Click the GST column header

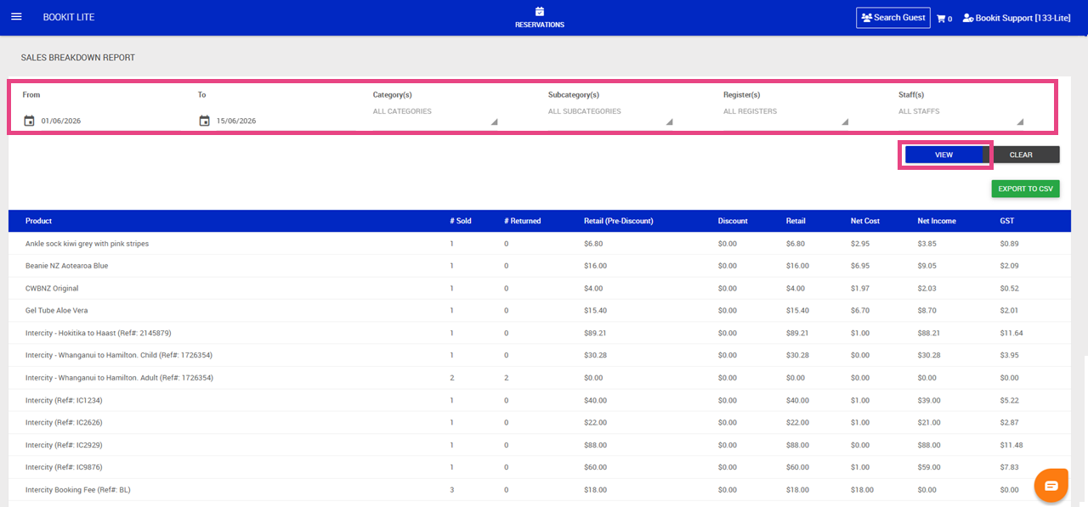1006,221
